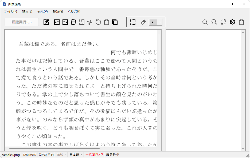250x158 pixels.
Task: Open the ファイル(F) menu
Action: (x=10, y=11)
